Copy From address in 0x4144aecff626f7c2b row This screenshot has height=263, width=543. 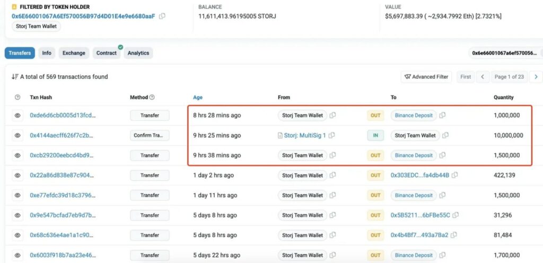(331, 135)
